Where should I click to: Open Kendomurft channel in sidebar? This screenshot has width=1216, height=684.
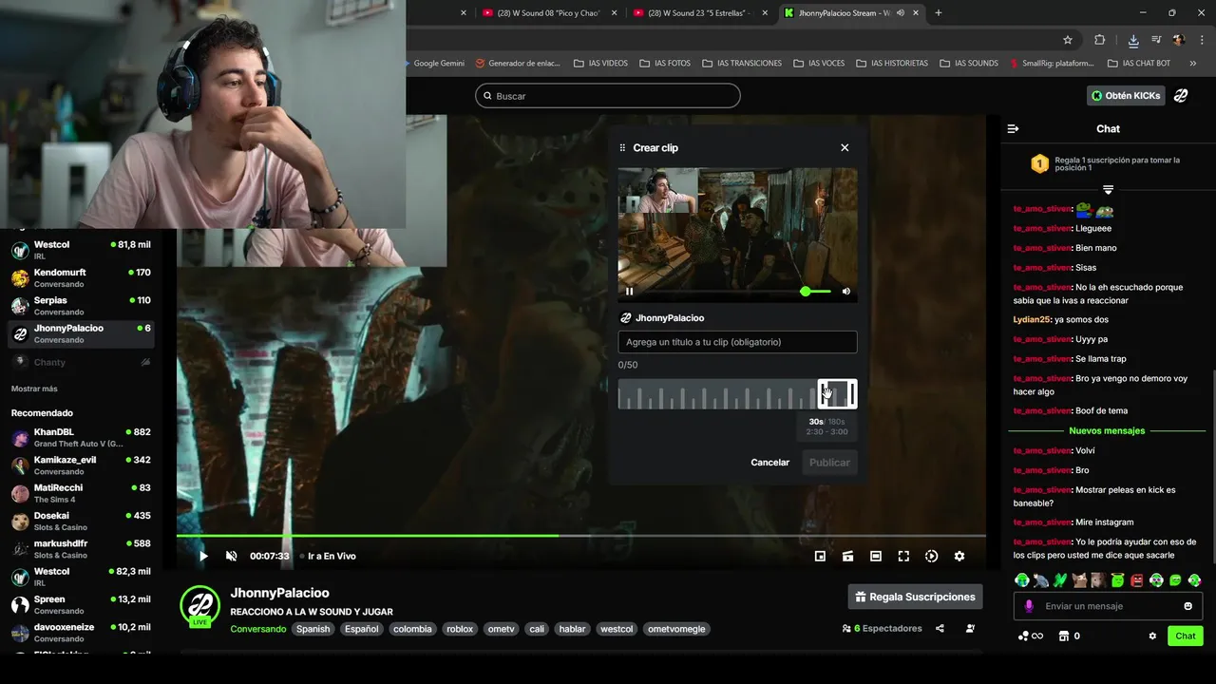[x=81, y=277]
